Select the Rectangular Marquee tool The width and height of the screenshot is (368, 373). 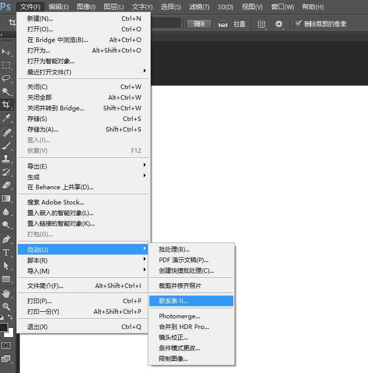[7, 65]
